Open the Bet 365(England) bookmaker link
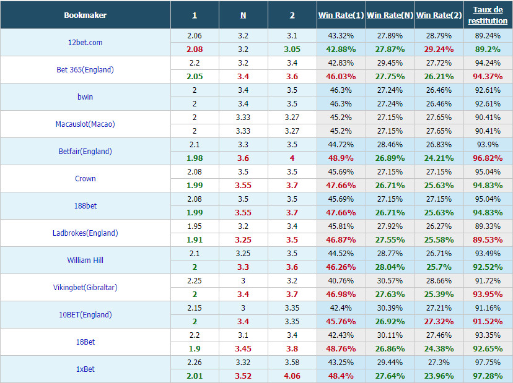 coord(85,69)
